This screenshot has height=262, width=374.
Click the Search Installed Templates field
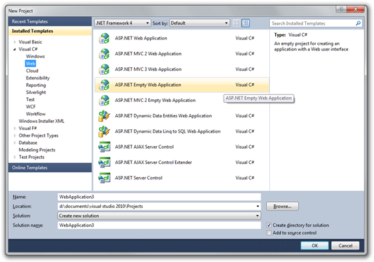coord(313,23)
